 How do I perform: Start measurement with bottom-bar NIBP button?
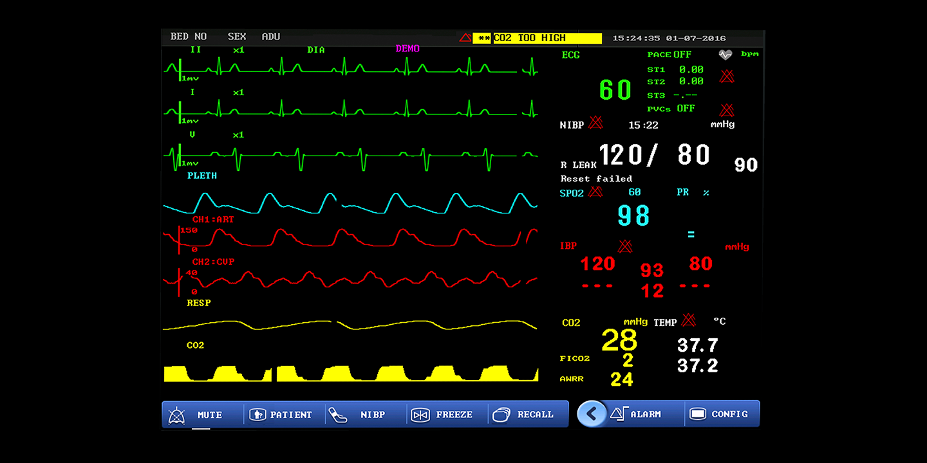click(x=366, y=415)
